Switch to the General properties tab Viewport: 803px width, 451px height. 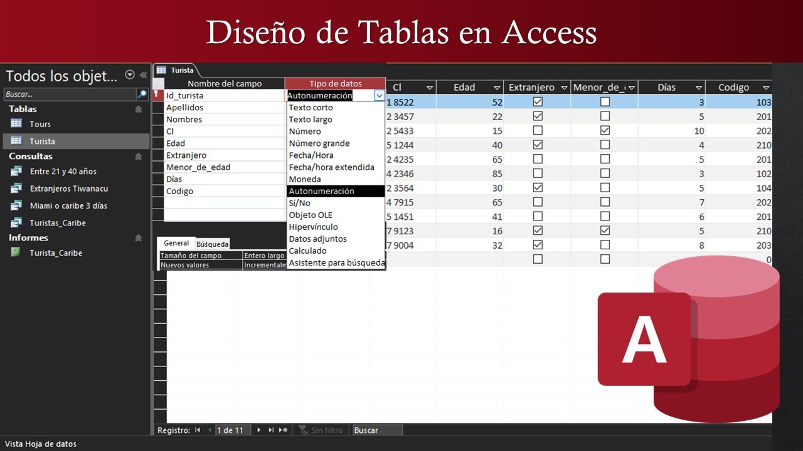click(176, 243)
